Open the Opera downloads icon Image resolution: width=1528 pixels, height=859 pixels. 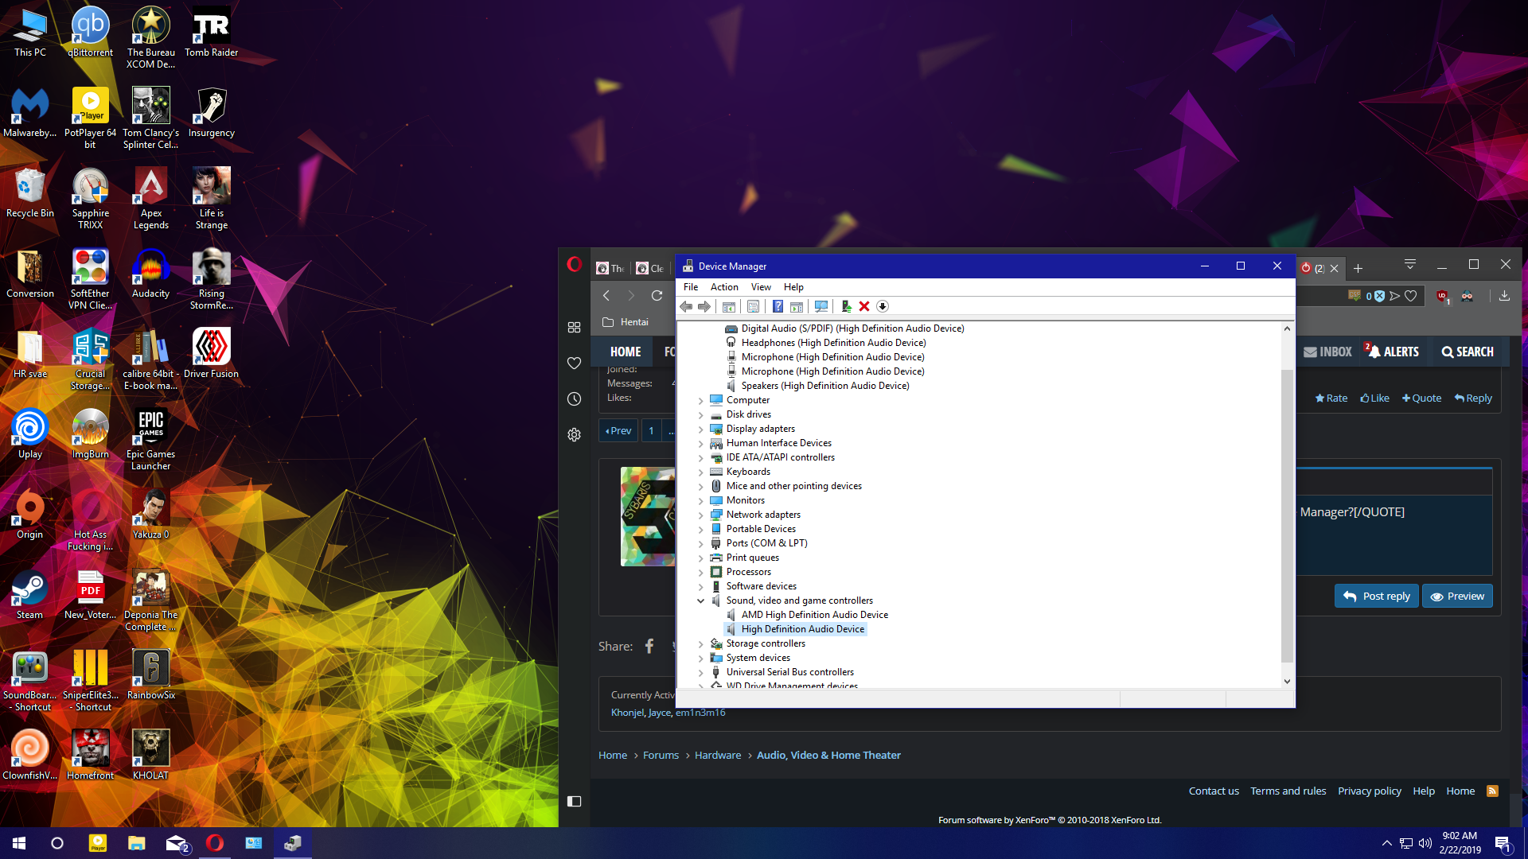[1504, 296]
